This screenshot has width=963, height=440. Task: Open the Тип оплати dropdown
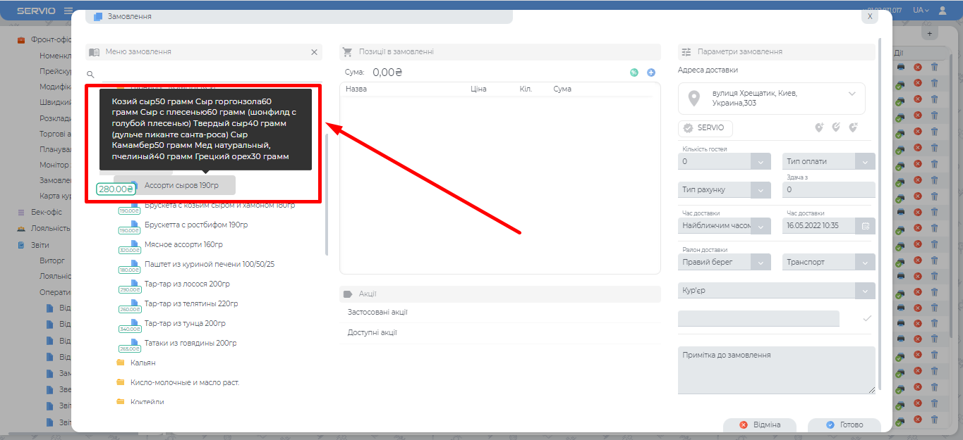[x=865, y=162]
